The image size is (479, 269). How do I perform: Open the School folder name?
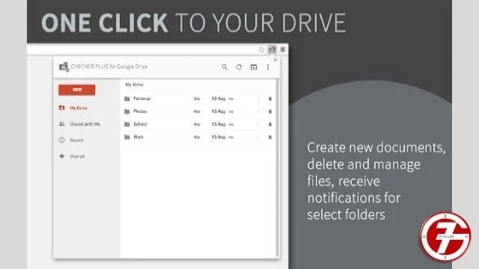(x=140, y=124)
